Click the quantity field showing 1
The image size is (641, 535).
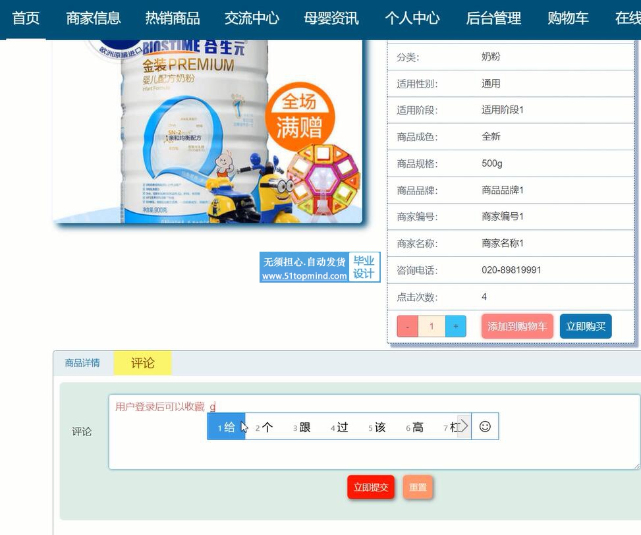(432, 326)
